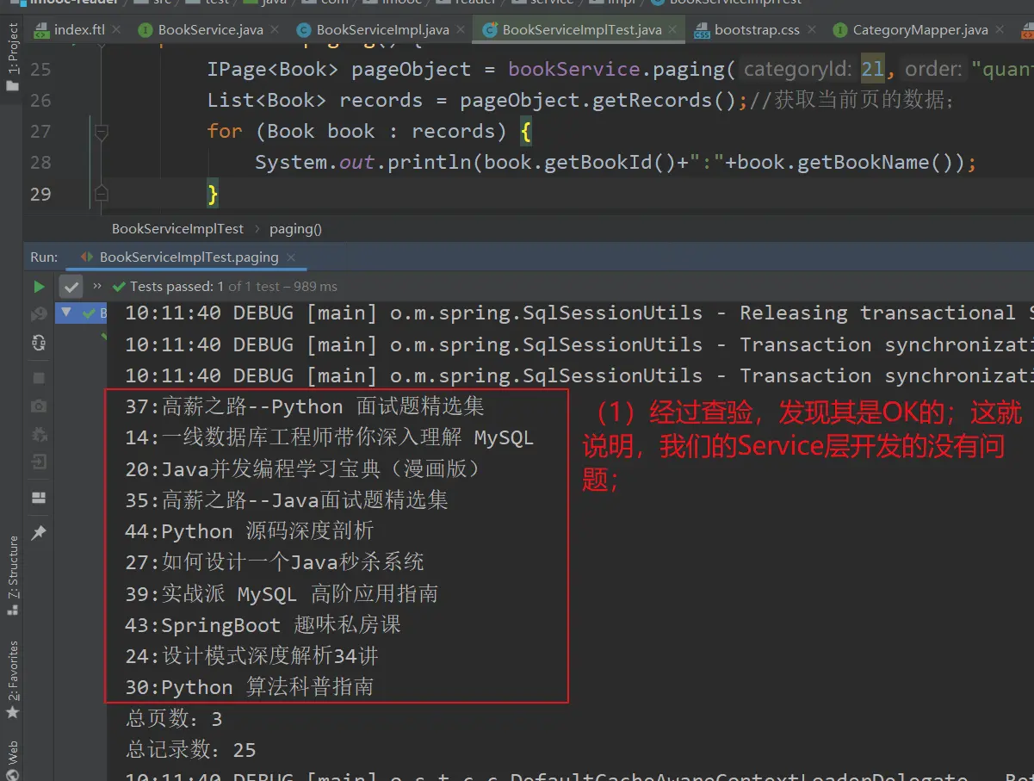Image resolution: width=1034 pixels, height=781 pixels.
Task: Close the BookService.java tab
Action: coord(276,30)
